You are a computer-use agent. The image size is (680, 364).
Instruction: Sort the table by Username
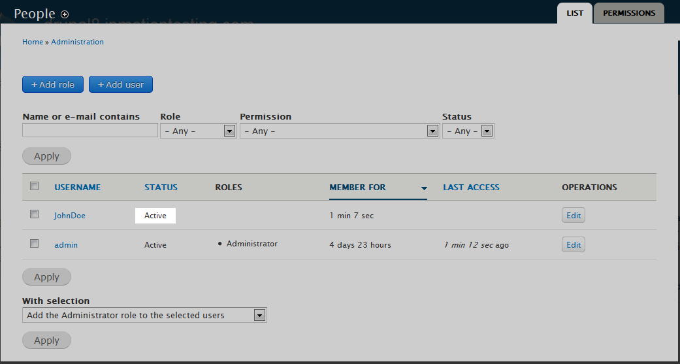[x=78, y=188]
